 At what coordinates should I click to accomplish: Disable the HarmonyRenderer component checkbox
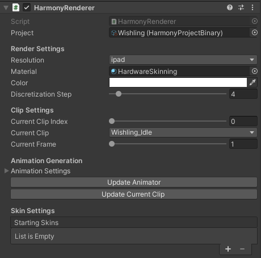27,8
